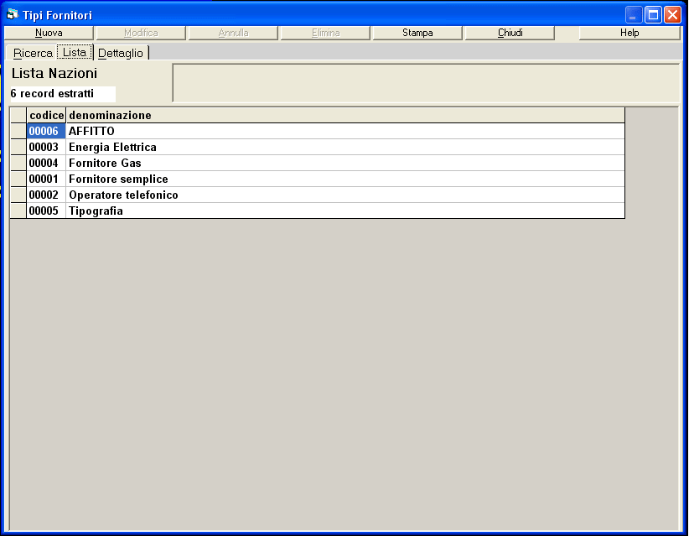This screenshot has width=689, height=536.
Task: Click row selector for AFFITTO row
Action: (x=18, y=131)
